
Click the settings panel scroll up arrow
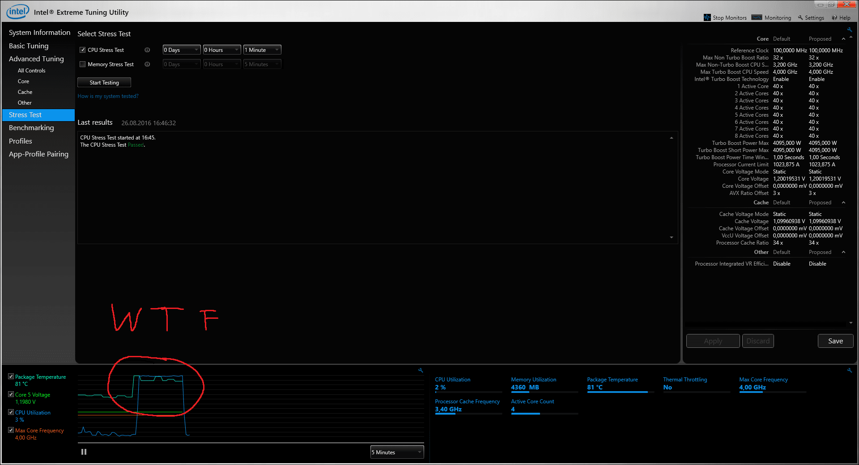850,37
